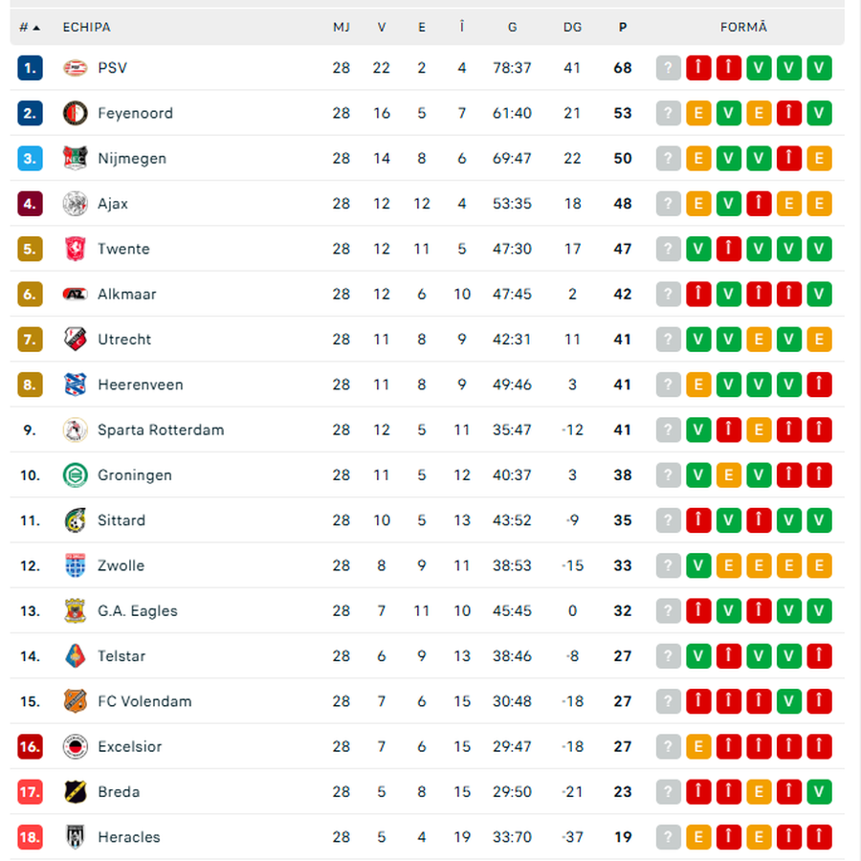Click the light blue position 3 badge
This screenshot has height=861, width=861.
click(x=30, y=159)
